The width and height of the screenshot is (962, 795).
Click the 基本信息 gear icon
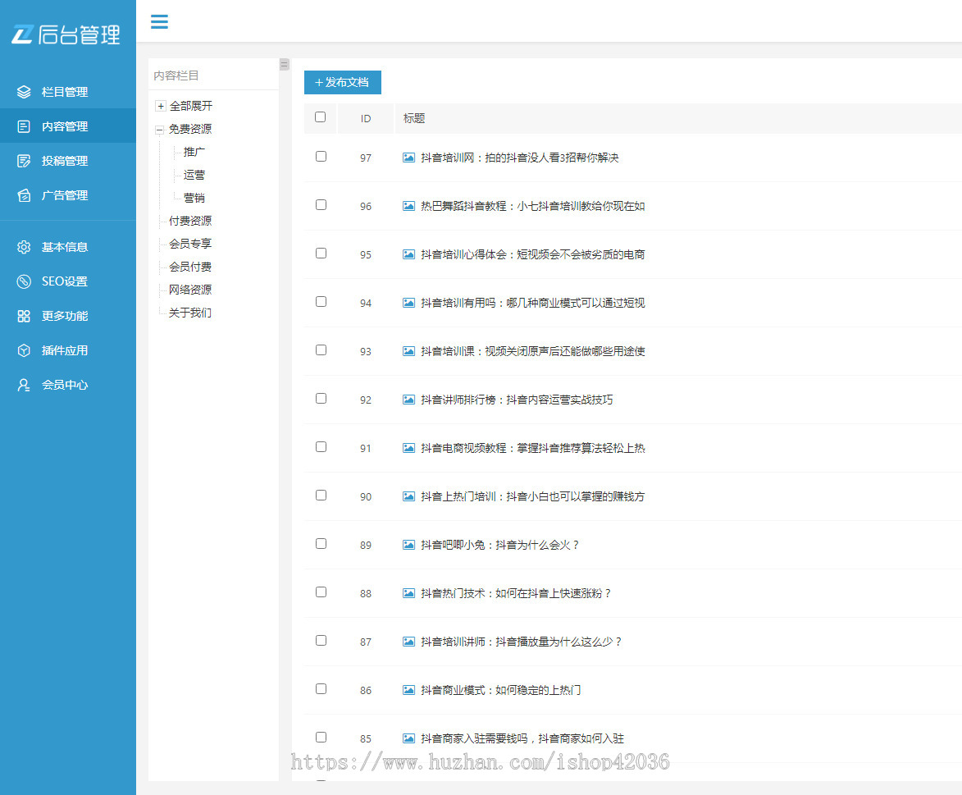[x=24, y=247]
